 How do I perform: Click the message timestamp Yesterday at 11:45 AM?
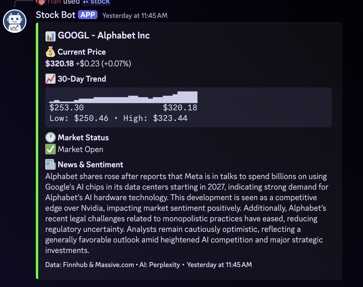(135, 16)
